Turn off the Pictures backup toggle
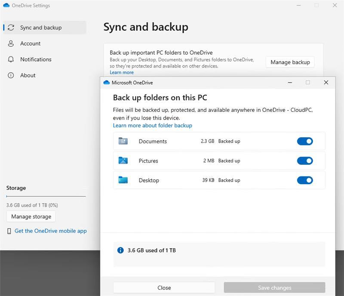This screenshot has width=344, height=296. point(305,161)
